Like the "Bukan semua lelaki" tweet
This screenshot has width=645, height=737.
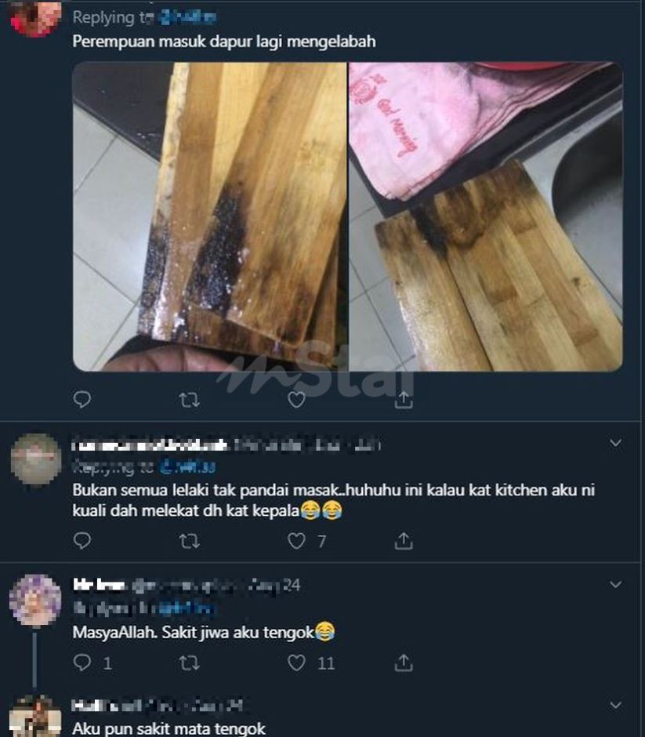[x=296, y=540]
